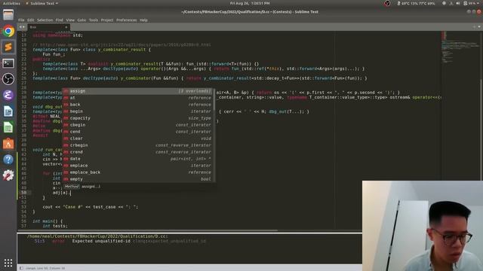This screenshot has width=483, height=271.
Task: Select the D.cc tab
Action: (48, 27)
